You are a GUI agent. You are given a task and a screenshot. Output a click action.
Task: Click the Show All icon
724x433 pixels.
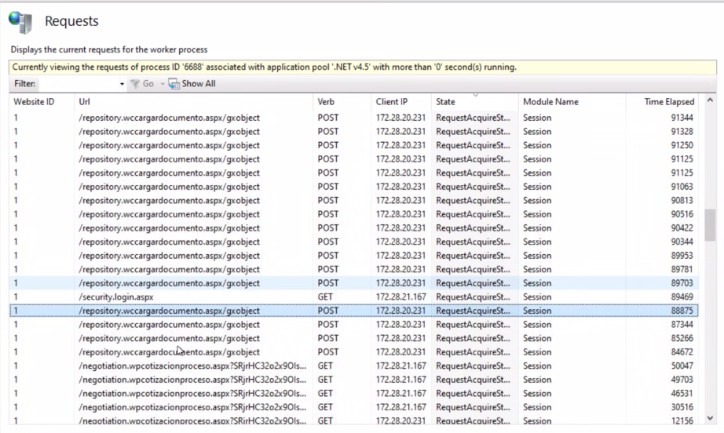[174, 83]
